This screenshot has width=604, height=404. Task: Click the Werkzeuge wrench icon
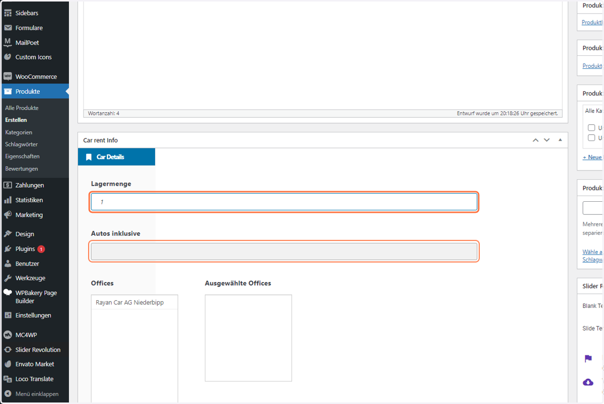8,278
